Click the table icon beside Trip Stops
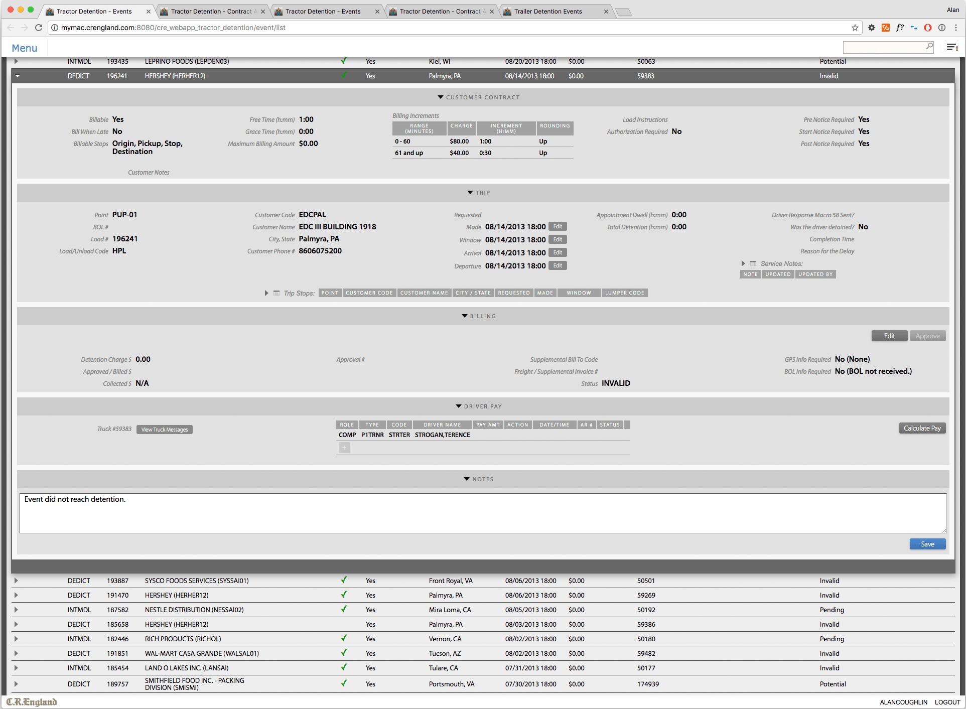966x709 pixels. [277, 293]
